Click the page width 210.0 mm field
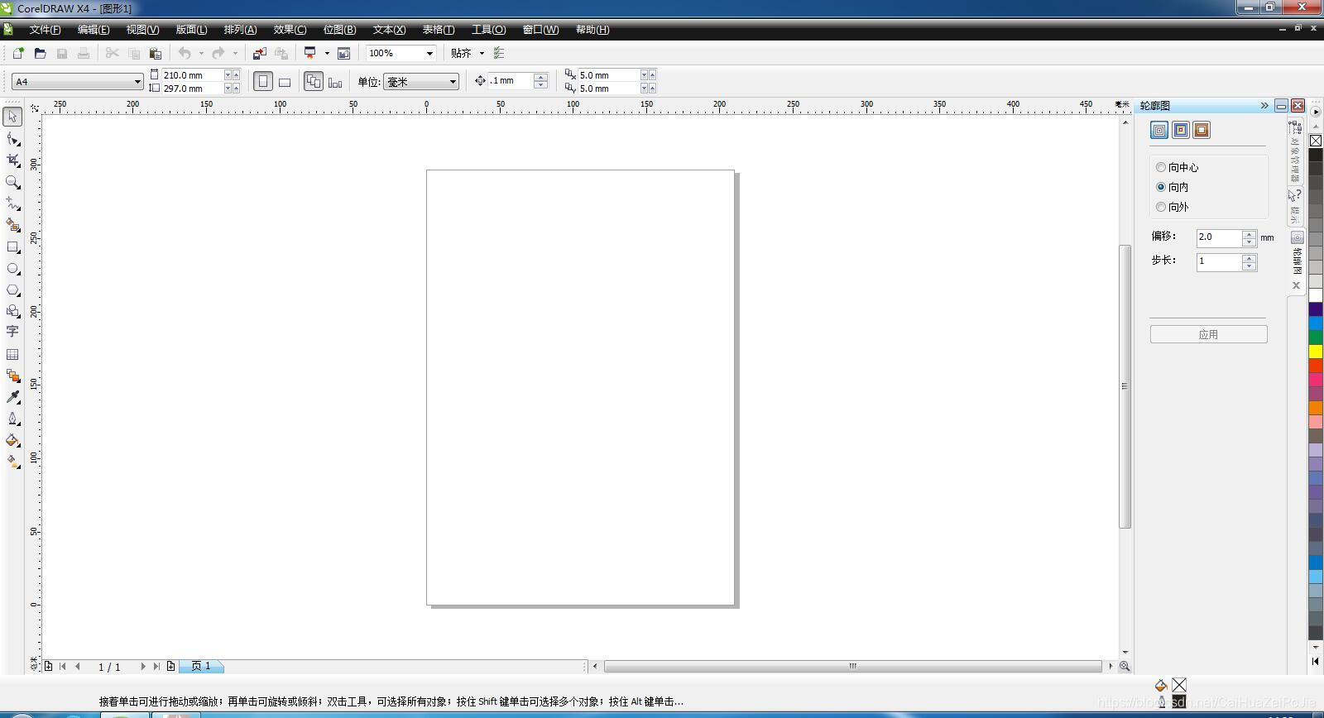This screenshot has width=1324, height=718. click(192, 75)
